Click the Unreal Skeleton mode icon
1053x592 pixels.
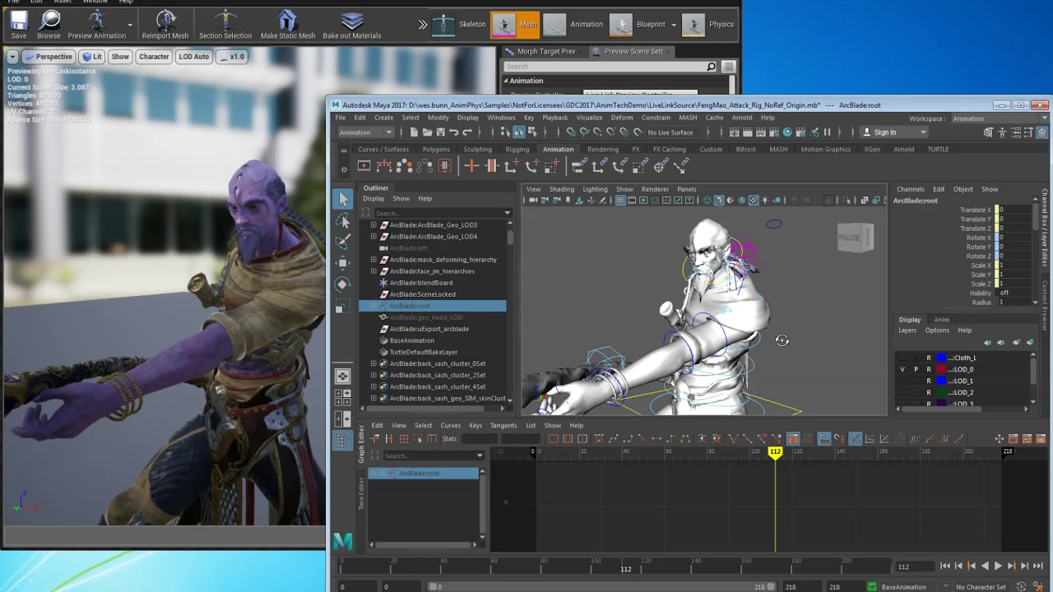443,25
